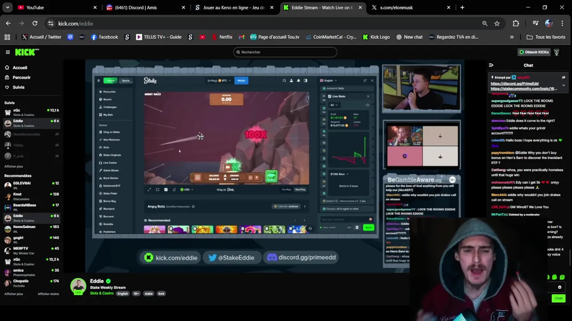The width and height of the screenshot is (572, 321).
Task: Open Chrome three-dot menu
Action: (562, 23)
